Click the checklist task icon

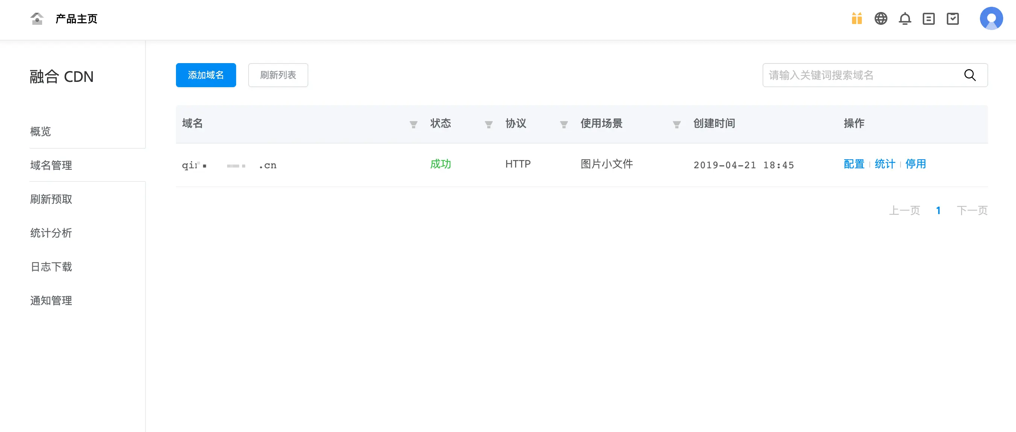952,18
